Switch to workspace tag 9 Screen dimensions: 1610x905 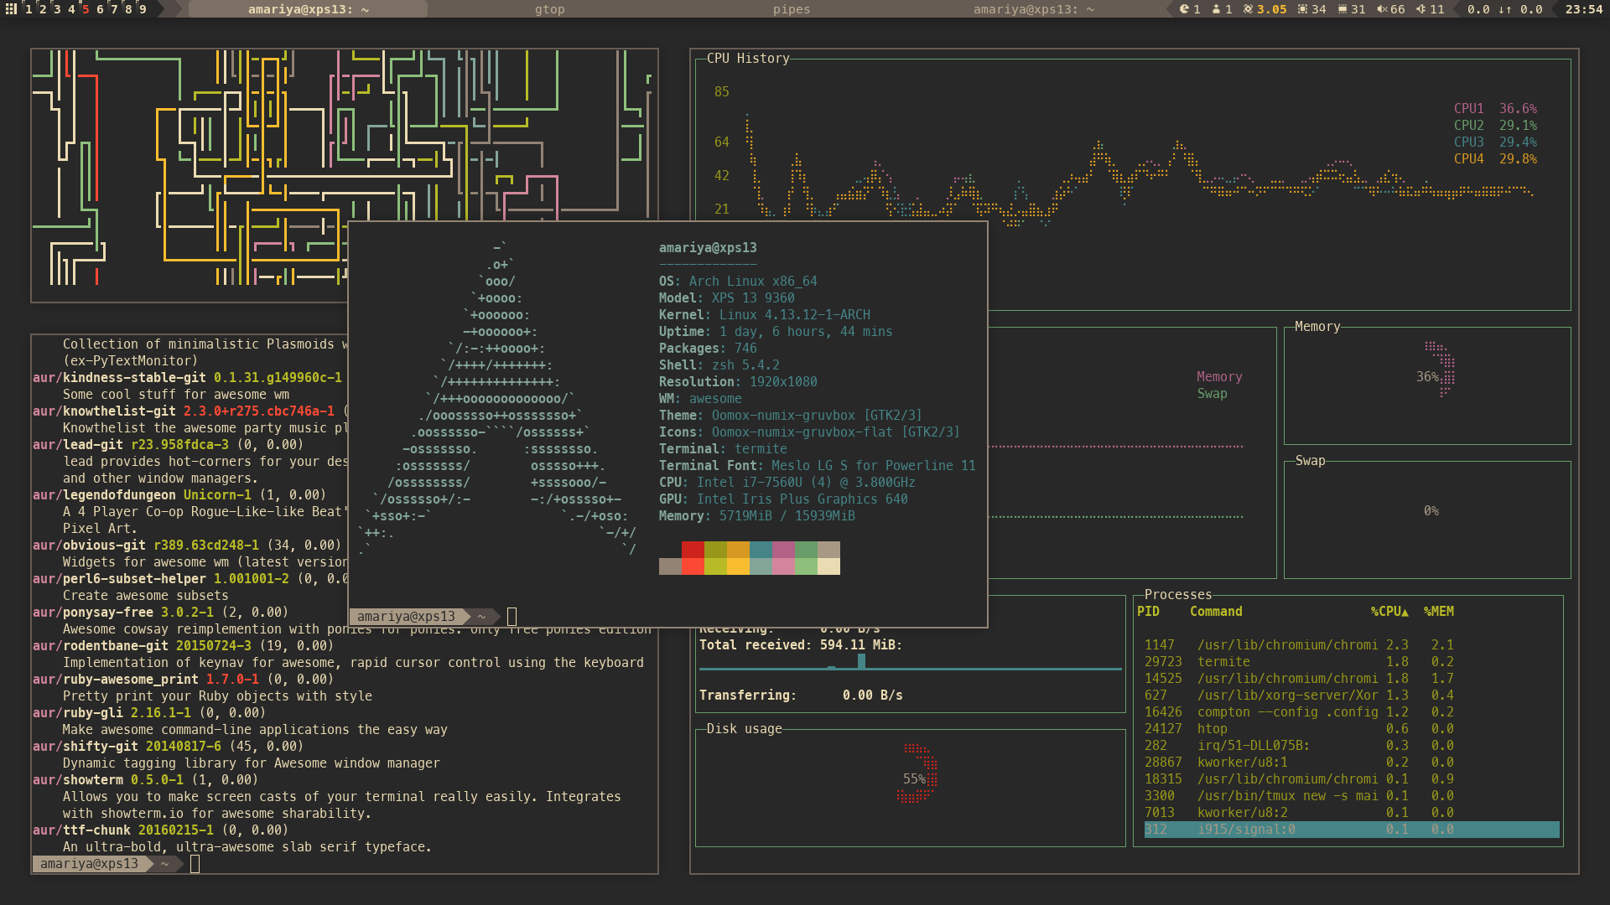[143, 9]
